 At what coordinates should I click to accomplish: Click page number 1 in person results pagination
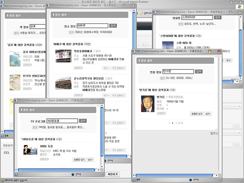coord(172,123)
